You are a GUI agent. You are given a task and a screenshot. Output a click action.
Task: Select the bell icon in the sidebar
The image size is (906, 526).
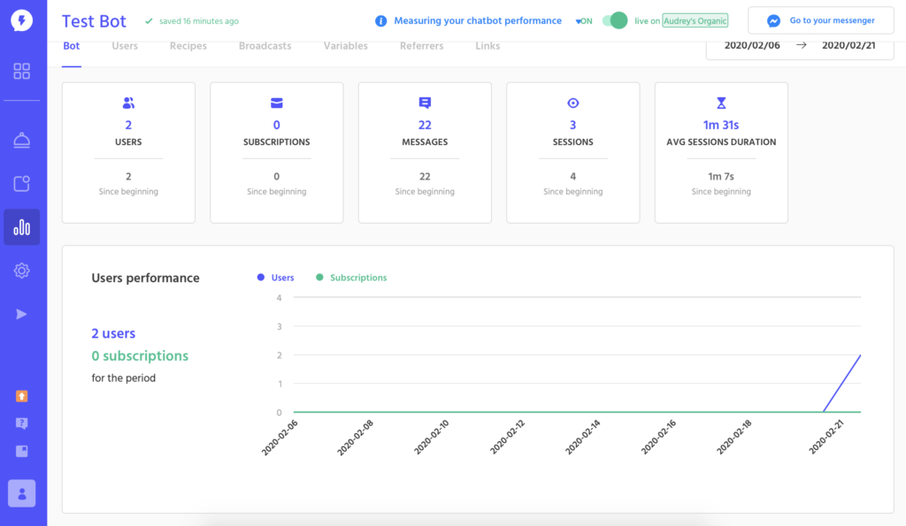click(21, 139)
